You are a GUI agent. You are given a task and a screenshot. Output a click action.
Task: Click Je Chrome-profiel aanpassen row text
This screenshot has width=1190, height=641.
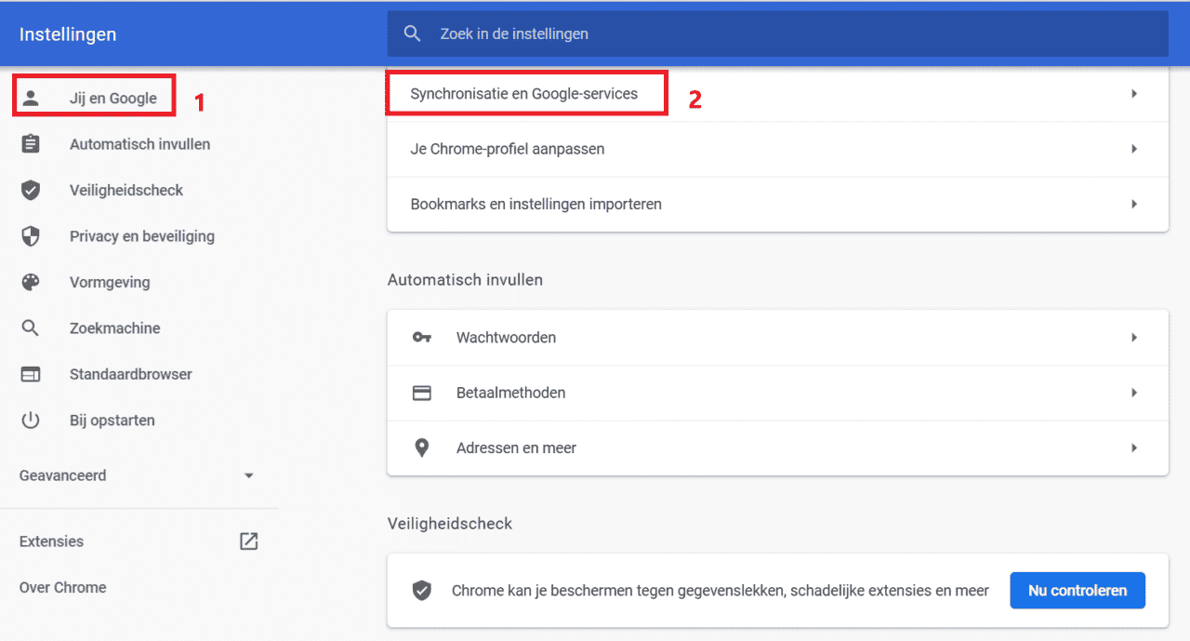coord(508,149)
